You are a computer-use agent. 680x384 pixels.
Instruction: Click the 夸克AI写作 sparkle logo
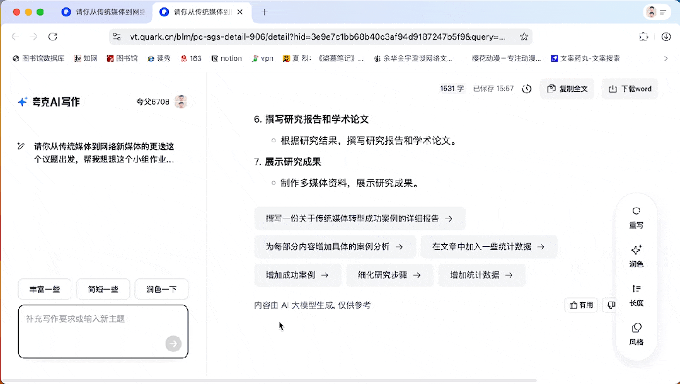(x=23, y=101)
